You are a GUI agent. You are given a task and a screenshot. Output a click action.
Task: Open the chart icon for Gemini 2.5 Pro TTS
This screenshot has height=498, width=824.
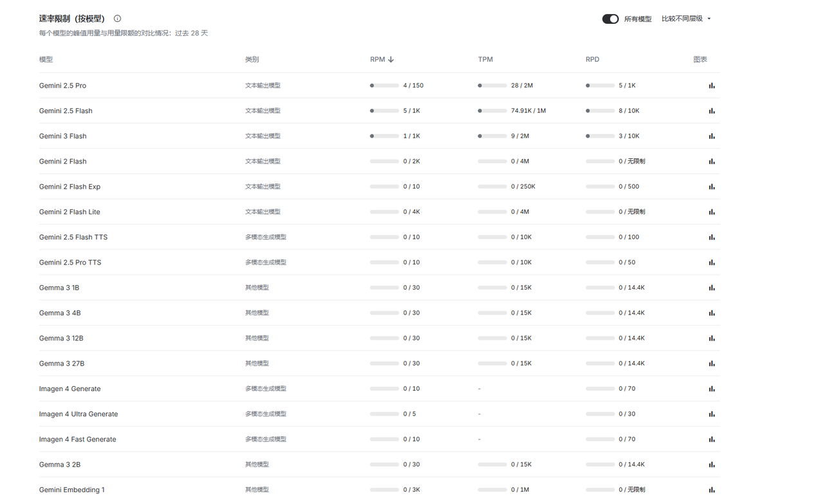(711, 263)
